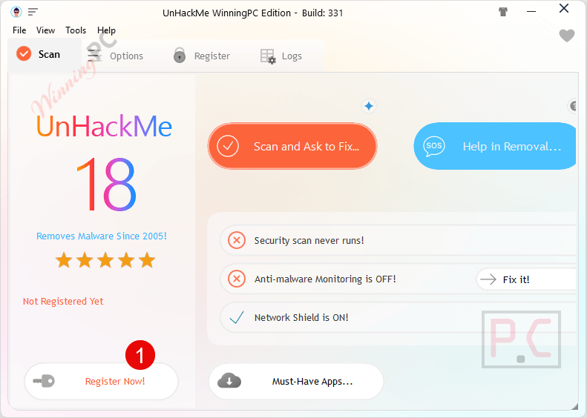Click the key icon in Register Now
This screenshot has width=587, height=418.
[44, 381]
